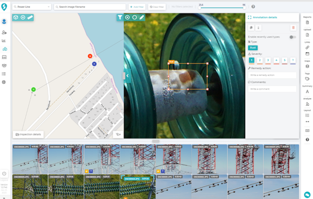Click the Maps layers icon in right sidebar

click(x=307, y=66)
